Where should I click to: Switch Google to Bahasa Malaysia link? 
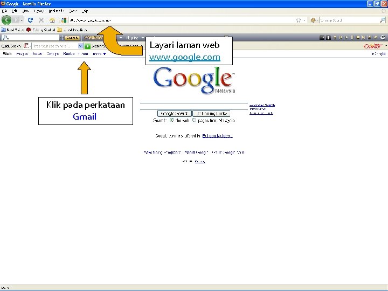[x=218, y=136]
